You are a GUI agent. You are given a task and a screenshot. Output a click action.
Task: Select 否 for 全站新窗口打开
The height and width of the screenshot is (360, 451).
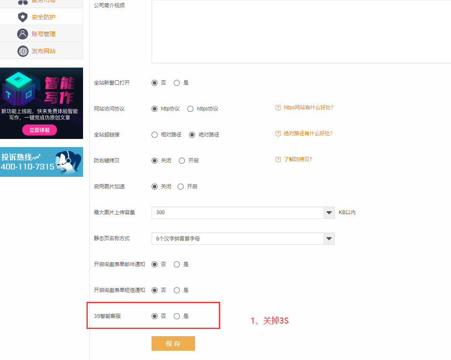coord(155,83)
